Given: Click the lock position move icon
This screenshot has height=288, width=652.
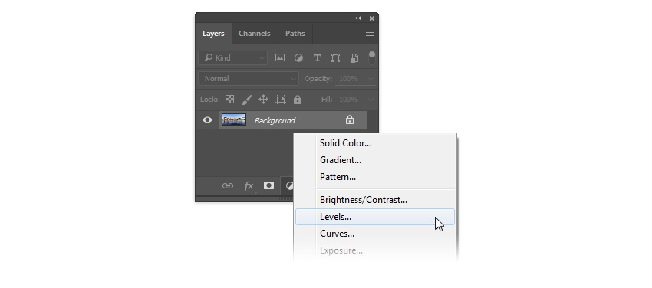Looking at the screenshot, I should click(263, 99).
